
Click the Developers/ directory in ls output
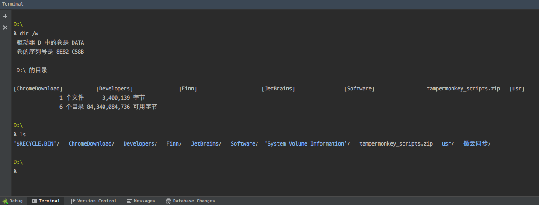pos(140,144)
